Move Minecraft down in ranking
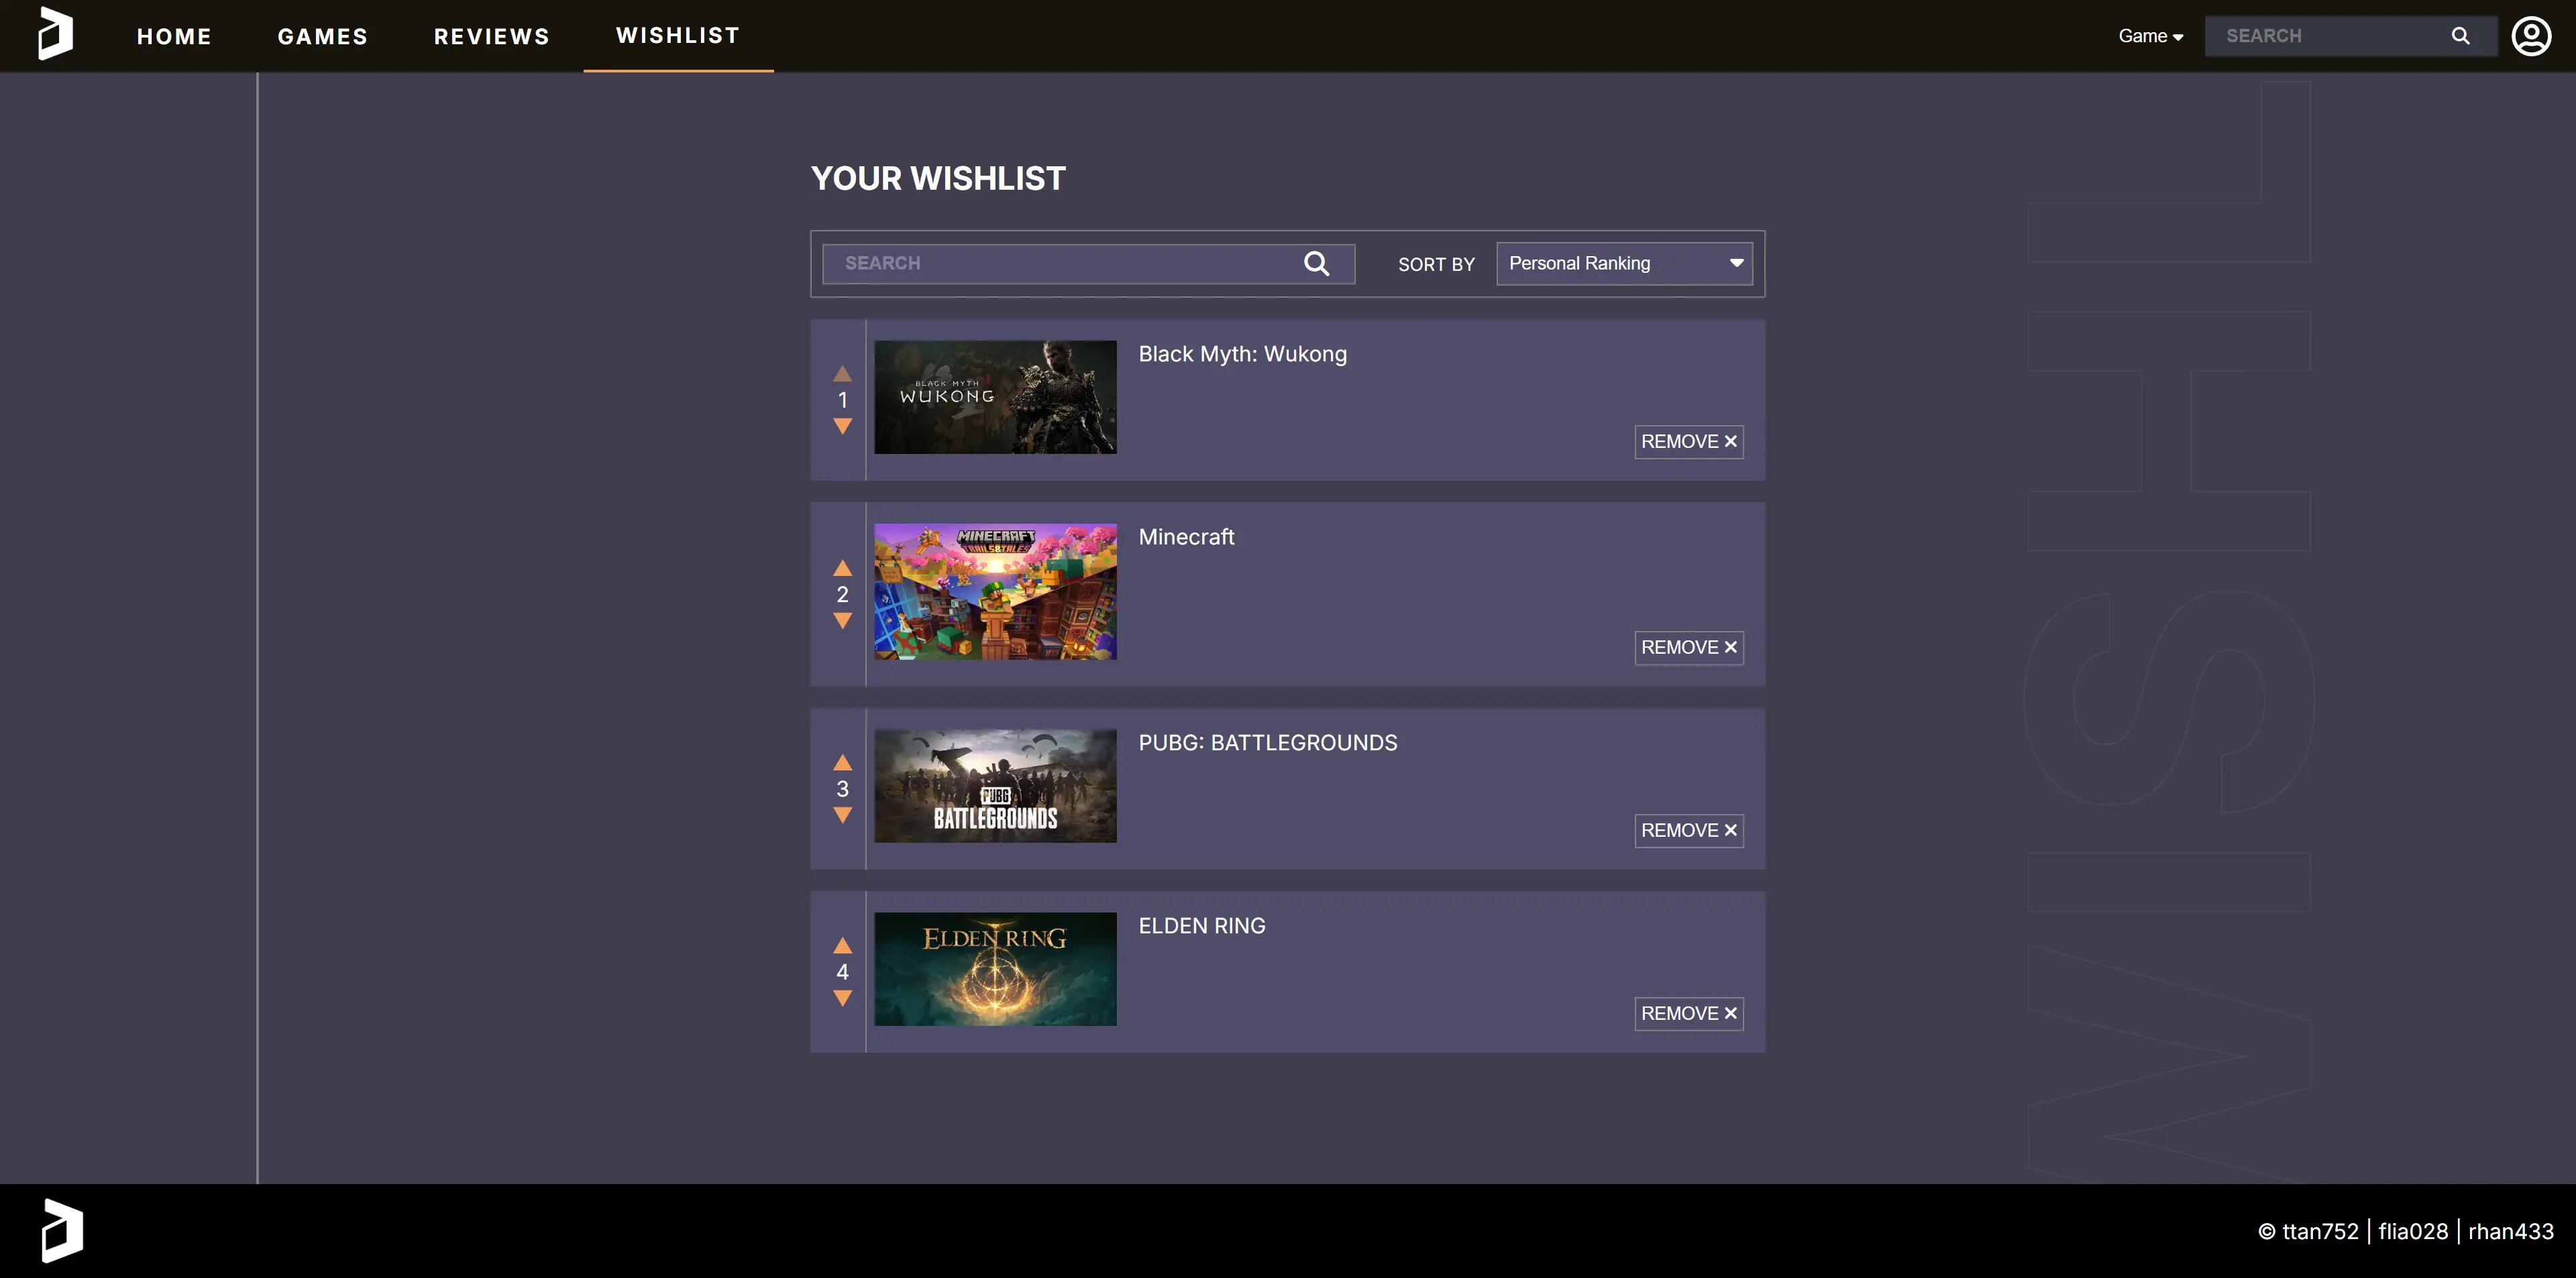Viewport: 2576px width, 1278px height. (842, 622)
